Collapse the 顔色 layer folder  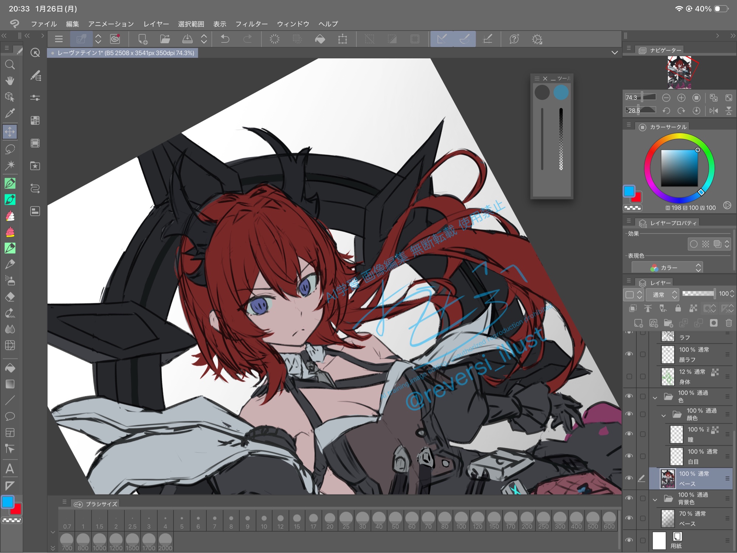663,415
